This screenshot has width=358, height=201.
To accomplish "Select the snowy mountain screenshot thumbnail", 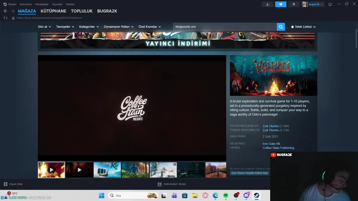I will pyautogui.click(x=163, y=170).
